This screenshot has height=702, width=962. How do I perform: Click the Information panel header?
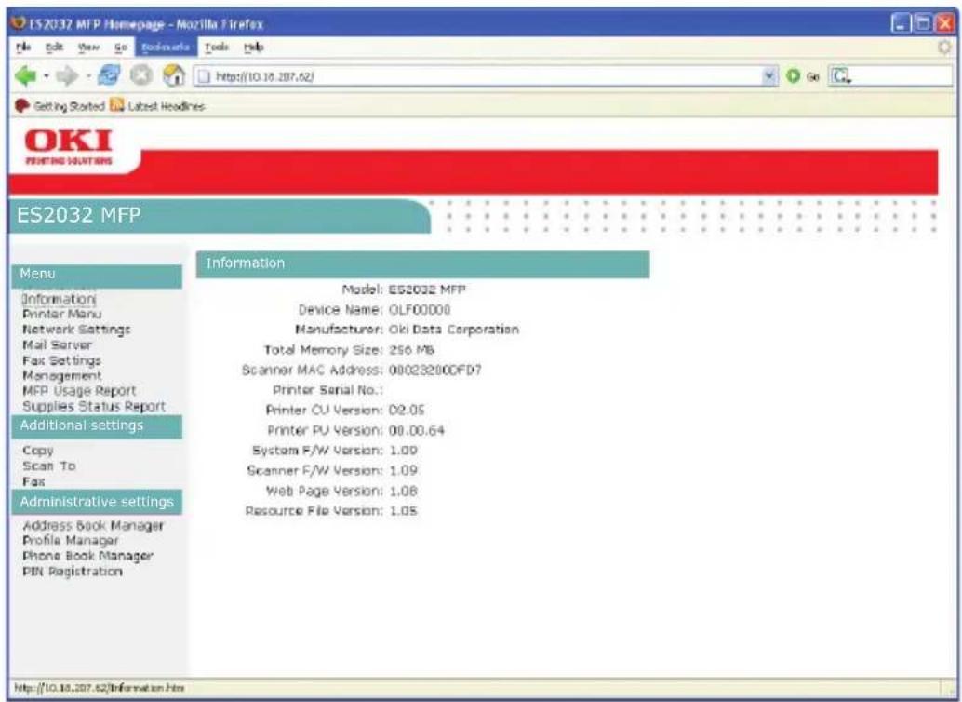click(422, 263)
